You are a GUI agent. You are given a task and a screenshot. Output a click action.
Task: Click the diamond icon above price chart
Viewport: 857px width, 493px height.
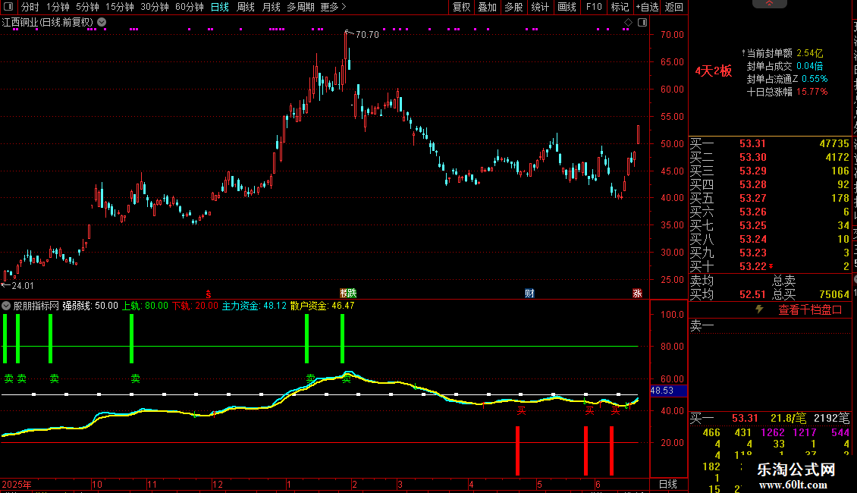point(628,23)
